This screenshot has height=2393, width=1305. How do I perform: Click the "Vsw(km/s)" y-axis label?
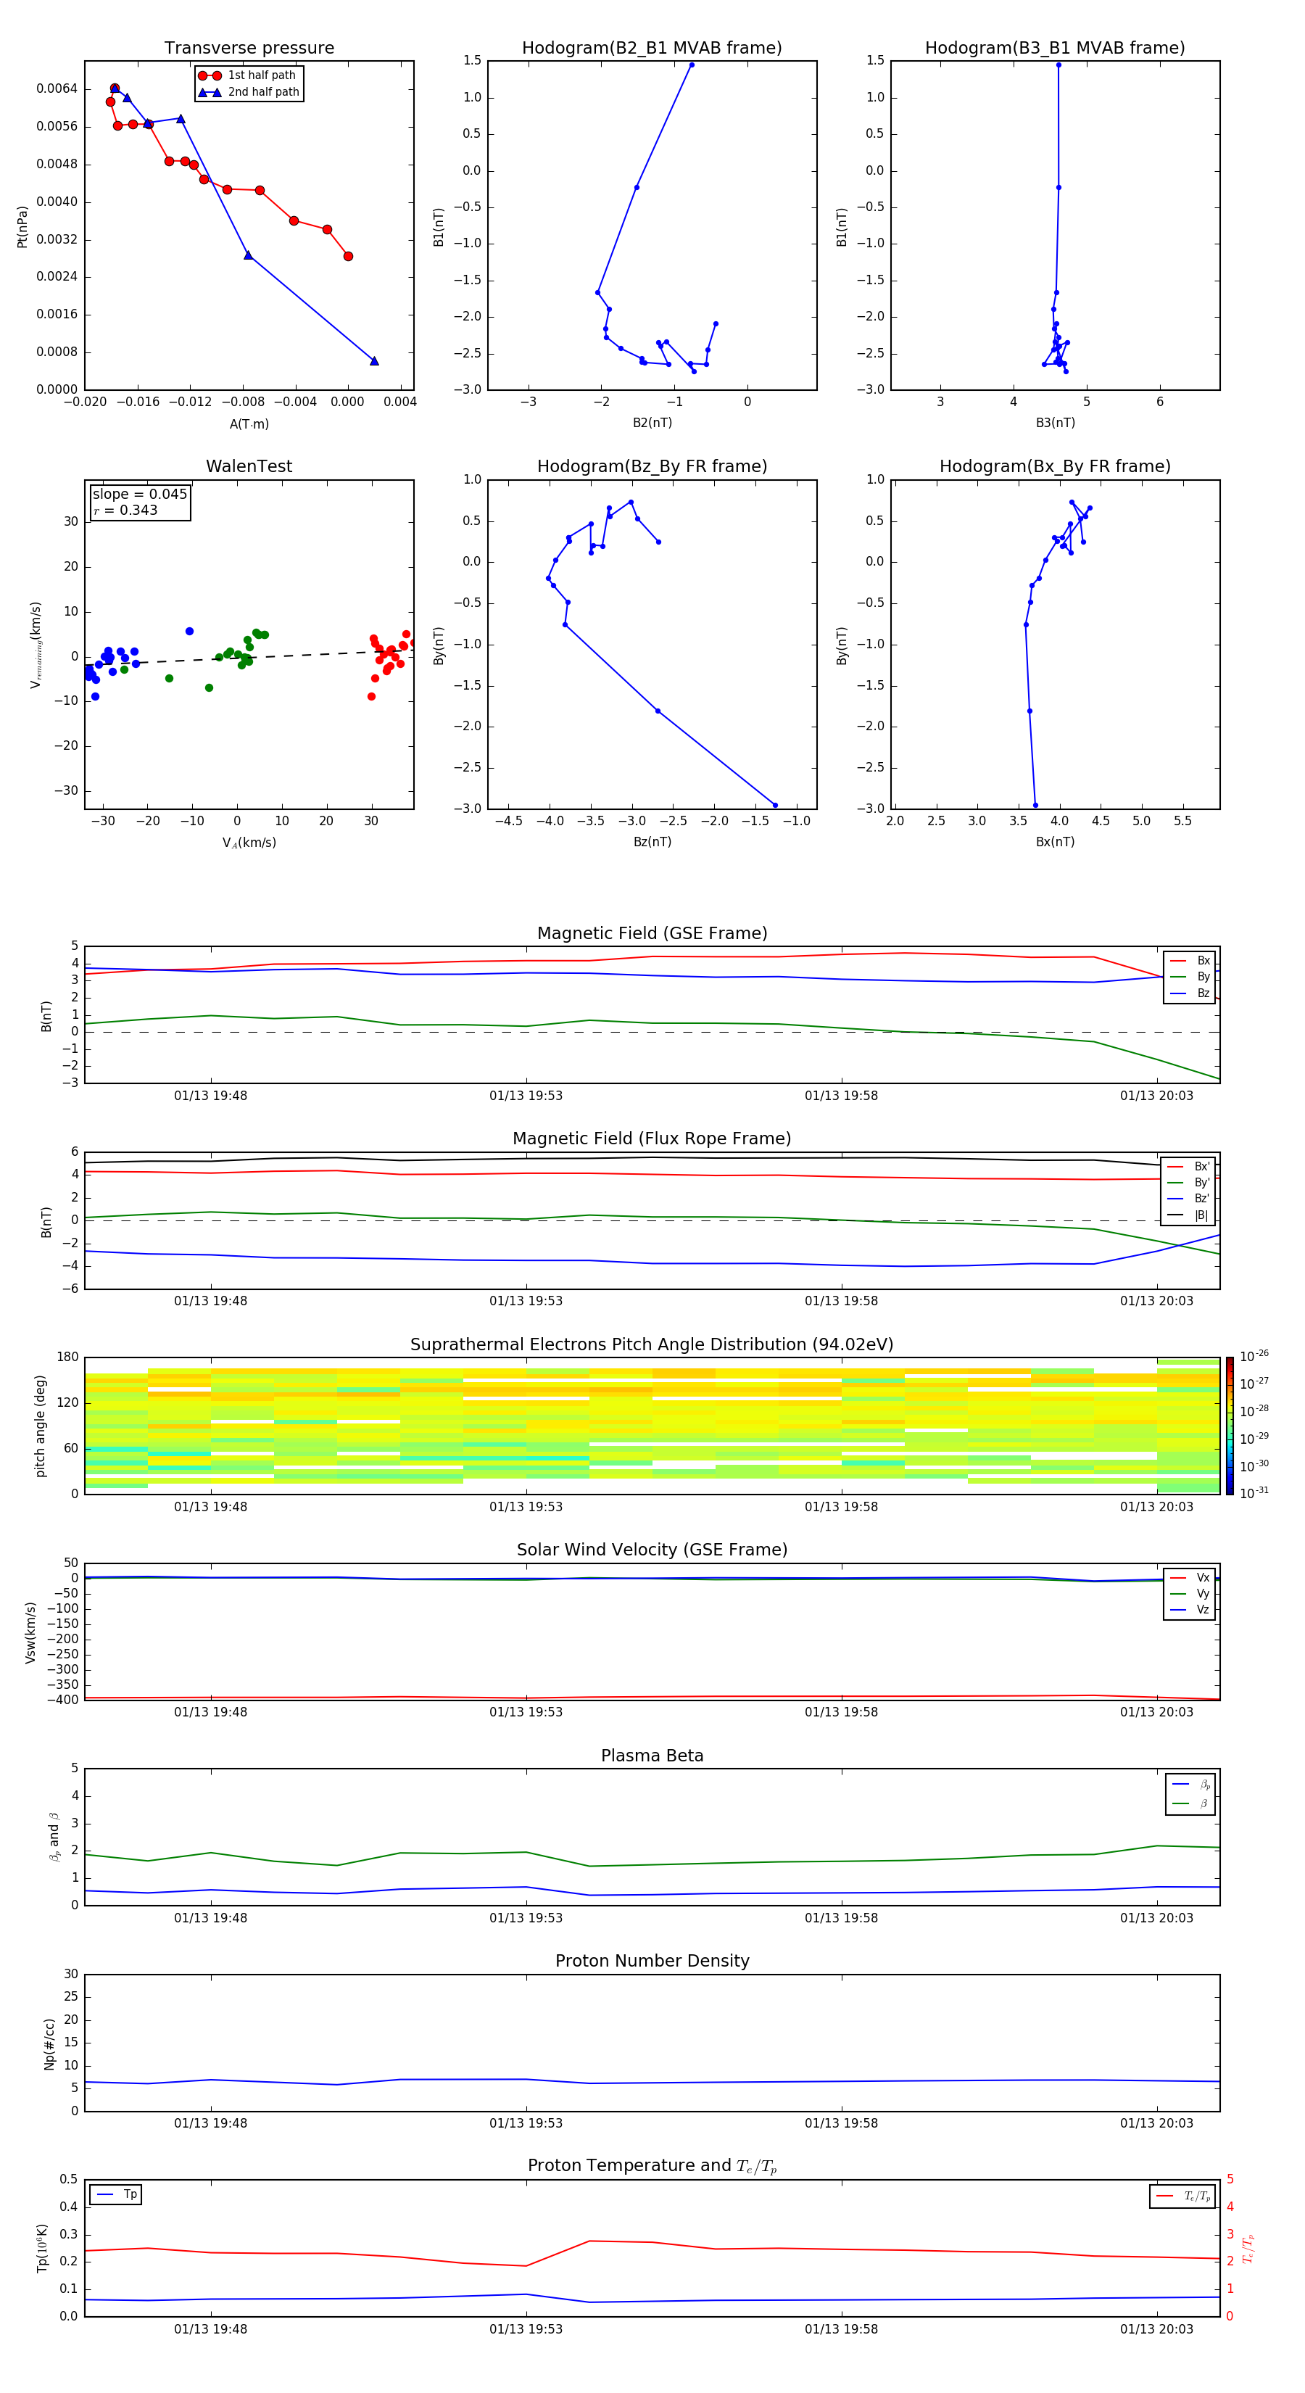(x=30, y=1632)
